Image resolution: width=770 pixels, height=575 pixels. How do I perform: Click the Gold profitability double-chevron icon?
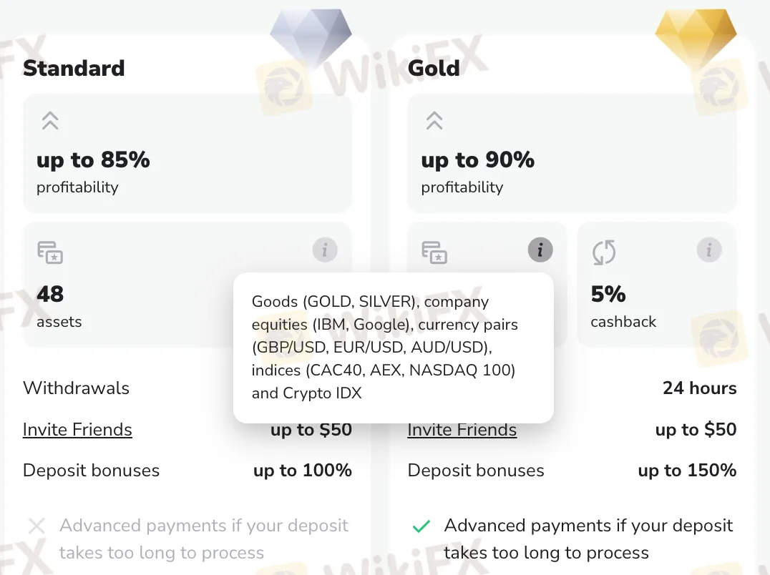pos(434,120)
